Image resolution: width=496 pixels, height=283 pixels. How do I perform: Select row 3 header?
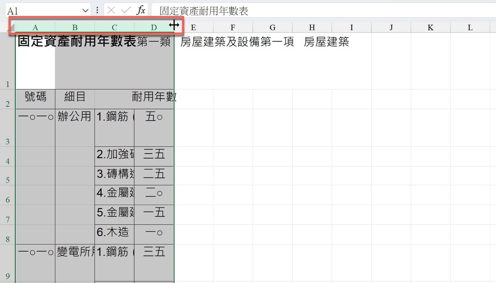8,128
